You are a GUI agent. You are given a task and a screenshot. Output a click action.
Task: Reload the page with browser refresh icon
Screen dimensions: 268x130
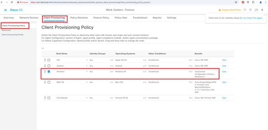point(12,2)
